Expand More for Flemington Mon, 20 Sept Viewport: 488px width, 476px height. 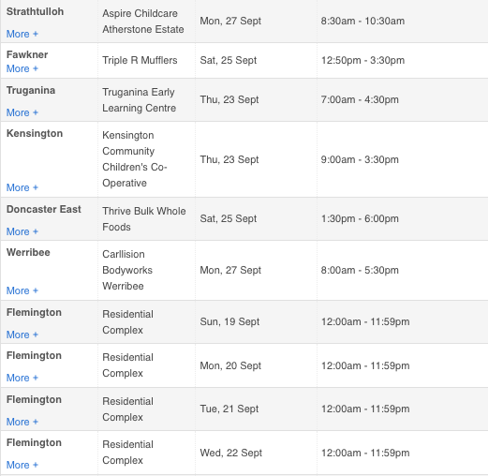22,378
